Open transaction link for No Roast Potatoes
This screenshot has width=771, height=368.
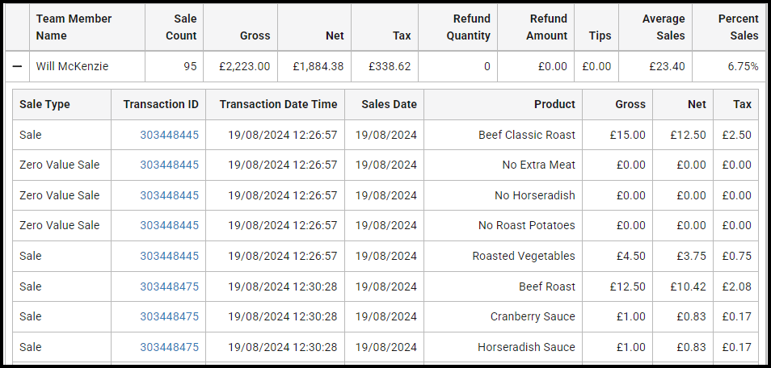click(x=169, y=225)
